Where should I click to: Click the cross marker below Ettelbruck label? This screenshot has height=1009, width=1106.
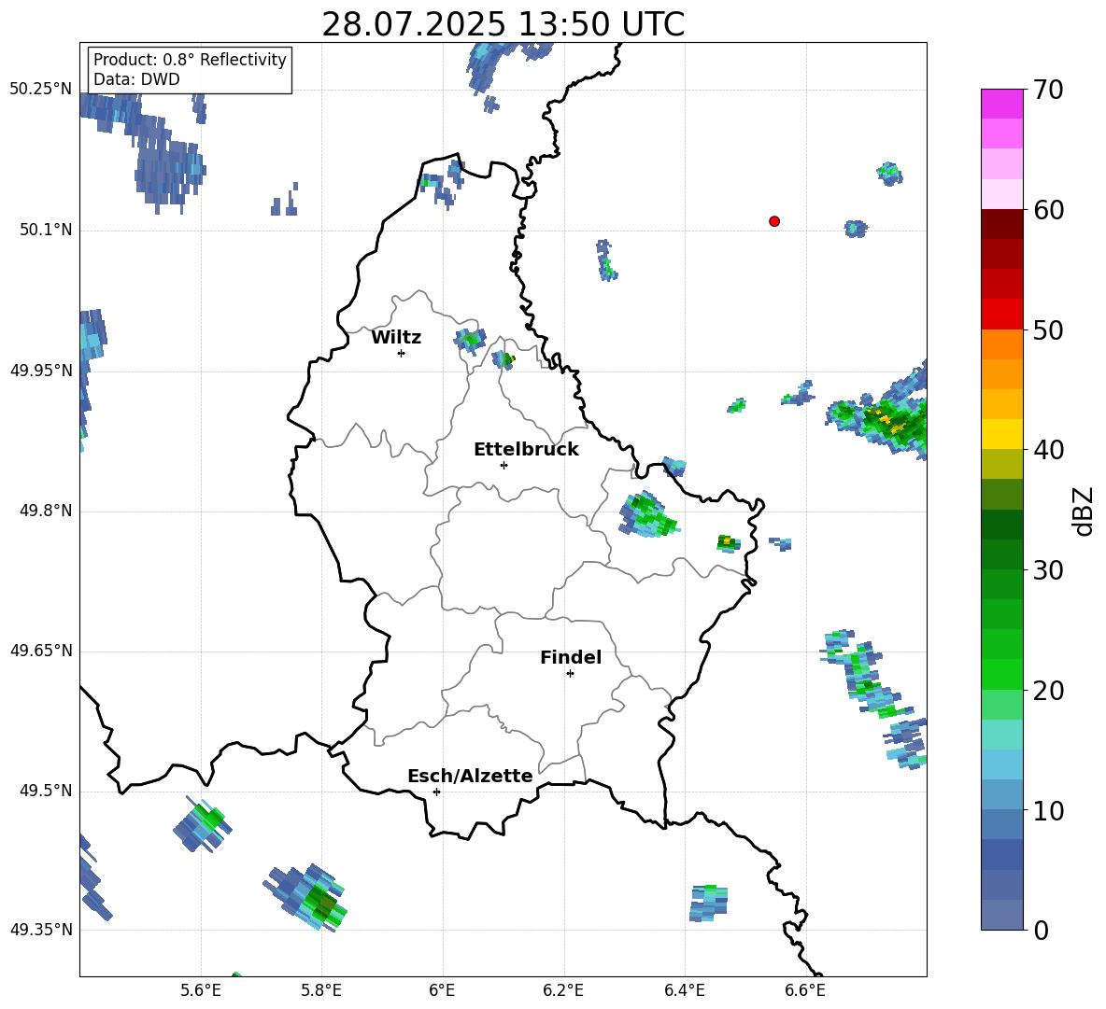point(503,465)
